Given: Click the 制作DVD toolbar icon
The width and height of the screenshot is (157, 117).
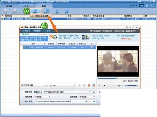Looking at the screenshot, I should tap(47, 11).
